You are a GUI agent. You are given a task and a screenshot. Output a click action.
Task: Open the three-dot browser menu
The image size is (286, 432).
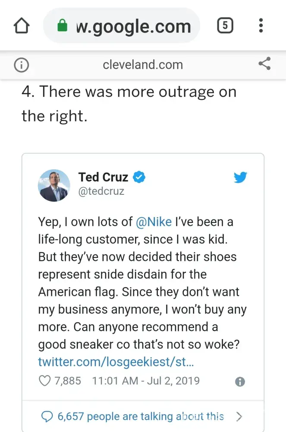[x=261, y=26]
